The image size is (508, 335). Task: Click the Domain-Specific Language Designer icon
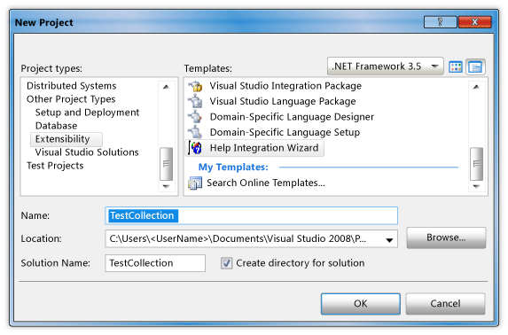coord(195,117)
